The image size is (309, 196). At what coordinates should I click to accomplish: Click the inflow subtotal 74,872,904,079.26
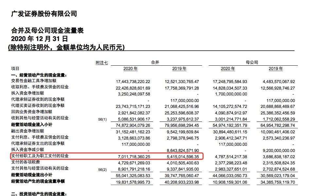click(133, 125)
